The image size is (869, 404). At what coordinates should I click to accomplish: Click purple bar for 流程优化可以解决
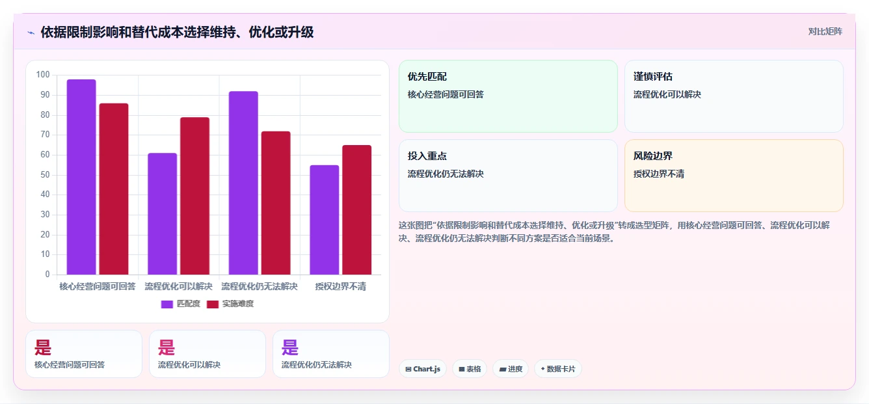[x=162, y=213]
